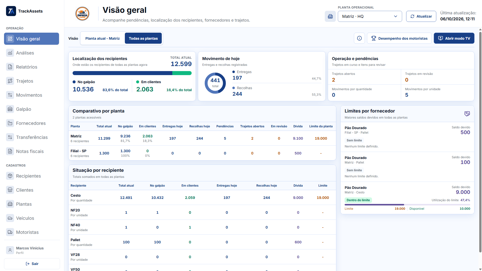Open Trajetos route icon in sidebar

pos(10,81)
